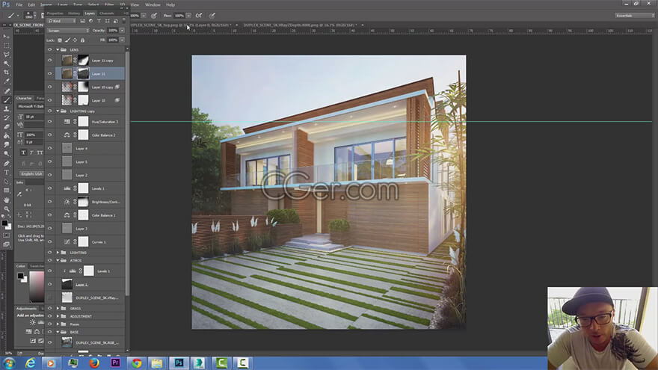This screenshot has height=370, width=658.
Task: Expand the ADJUSTMENT layer group
Action: 58,316
